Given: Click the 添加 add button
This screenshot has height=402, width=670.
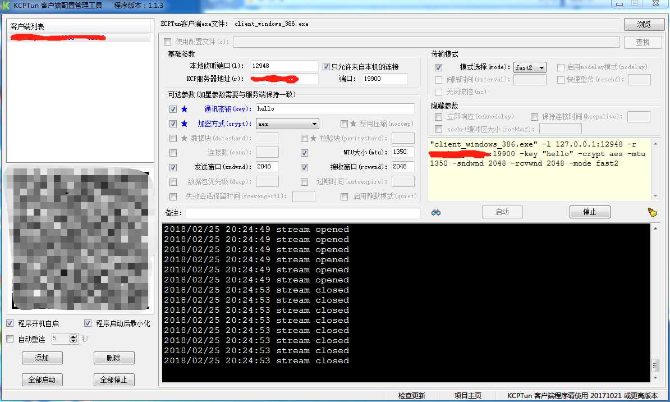Looking at the screenshot, I should coord(42,358).
